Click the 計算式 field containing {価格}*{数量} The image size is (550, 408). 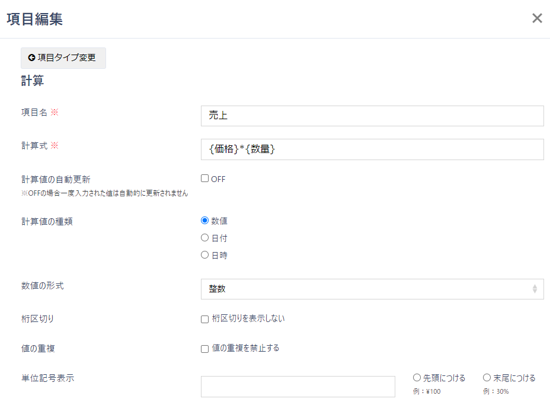tap(372, 149)
